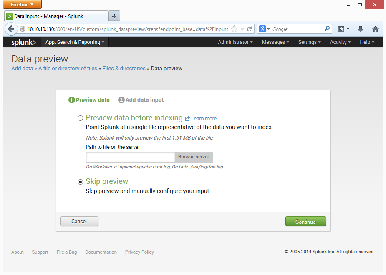The image size is (386, 275).
Task: Open the Firefox menu dropdown
Action: pyautogui.click(x=22, y=5)
